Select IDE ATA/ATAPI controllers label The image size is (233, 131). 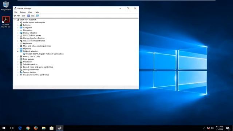click(x=34, y=41)
